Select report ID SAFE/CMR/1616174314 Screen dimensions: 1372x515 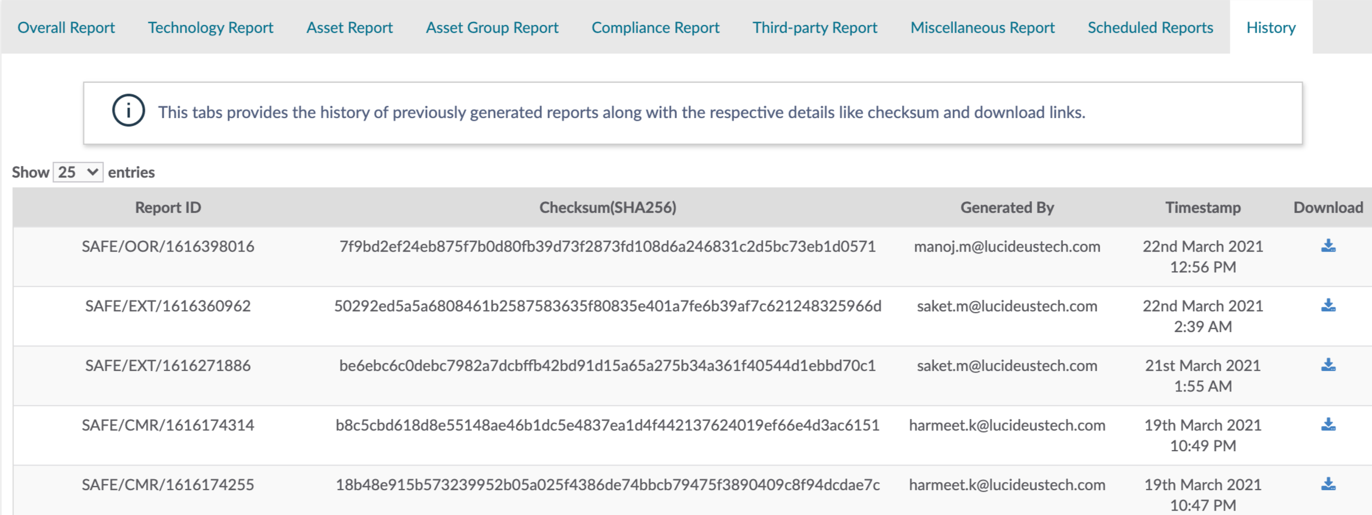point(168,425)
